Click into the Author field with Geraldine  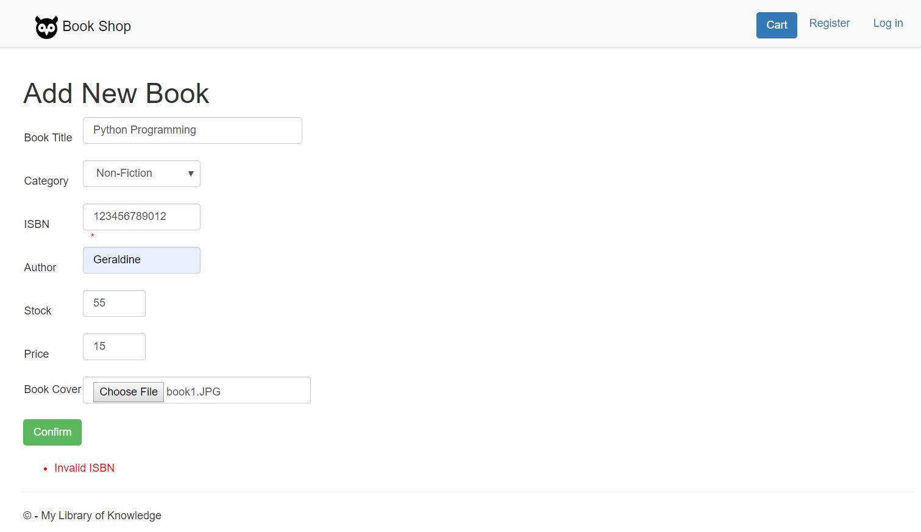[141, 260]
